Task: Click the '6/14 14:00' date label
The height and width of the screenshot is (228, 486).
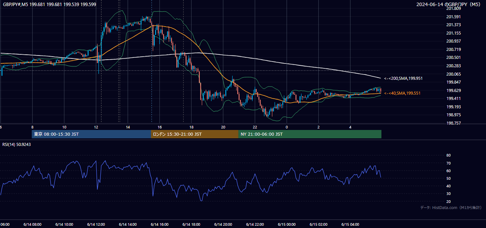Action: [128, 225]
